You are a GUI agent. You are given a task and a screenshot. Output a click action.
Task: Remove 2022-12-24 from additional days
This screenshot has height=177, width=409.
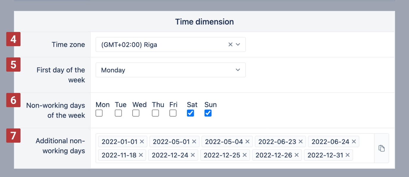(193, 155)
